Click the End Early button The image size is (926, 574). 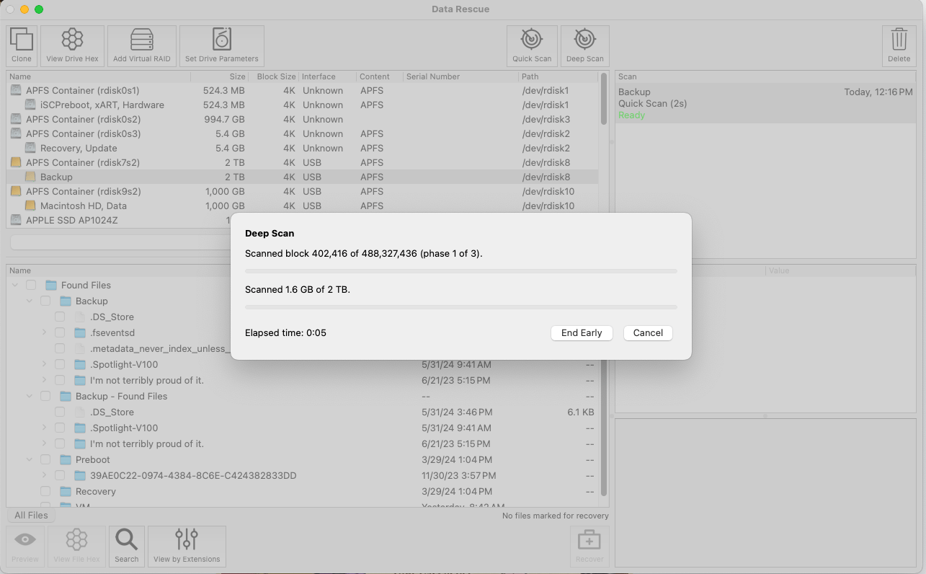(x=581, y=332)
